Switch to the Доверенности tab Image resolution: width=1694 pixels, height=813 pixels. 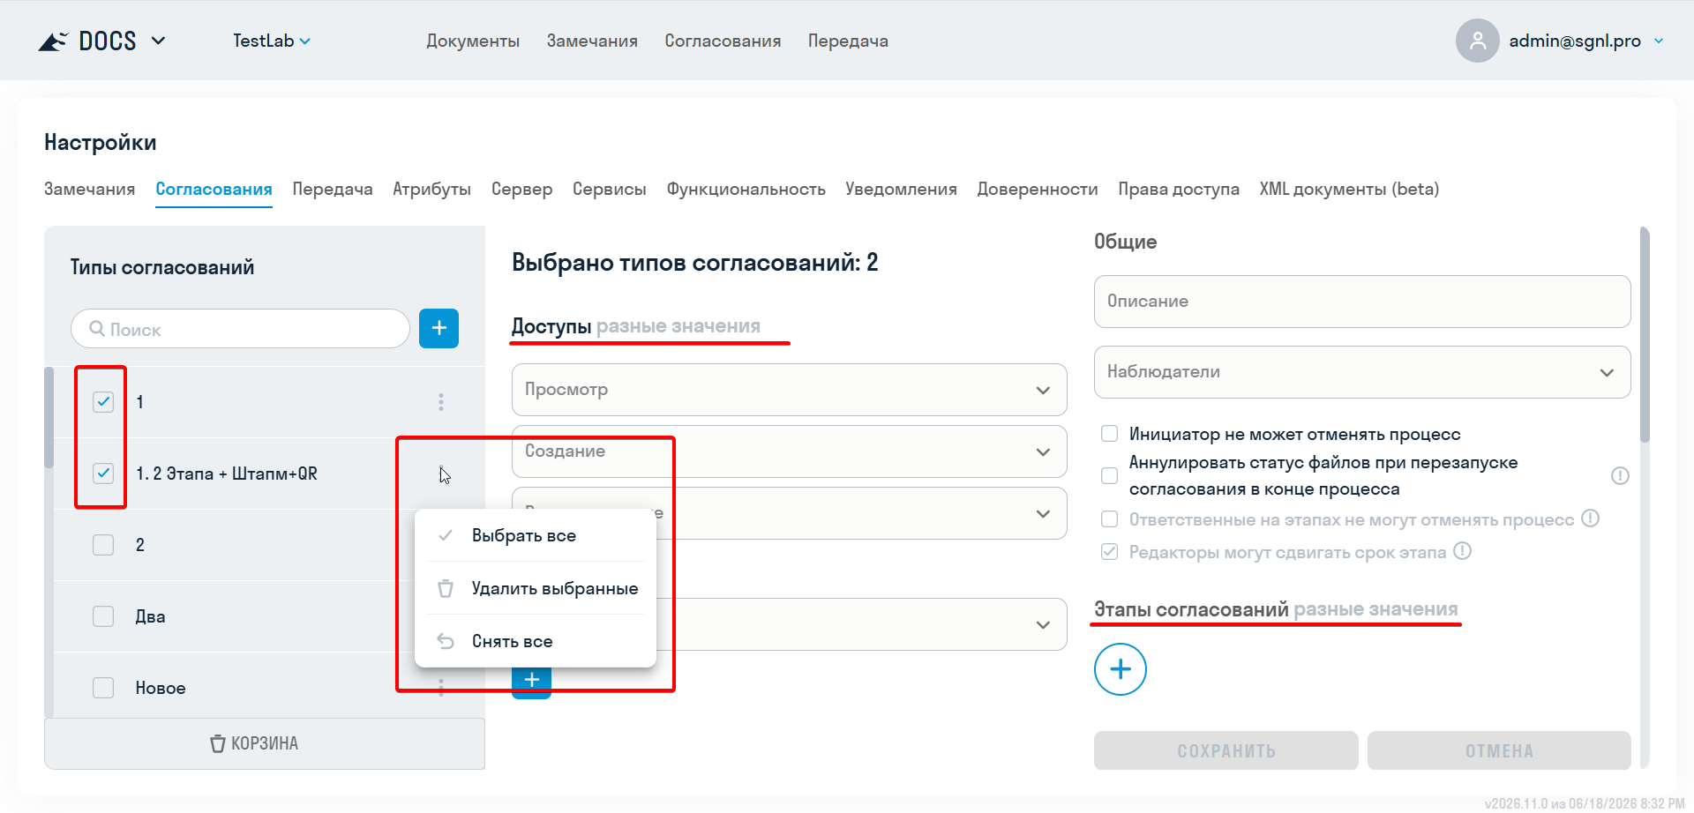coord(1038,189)
